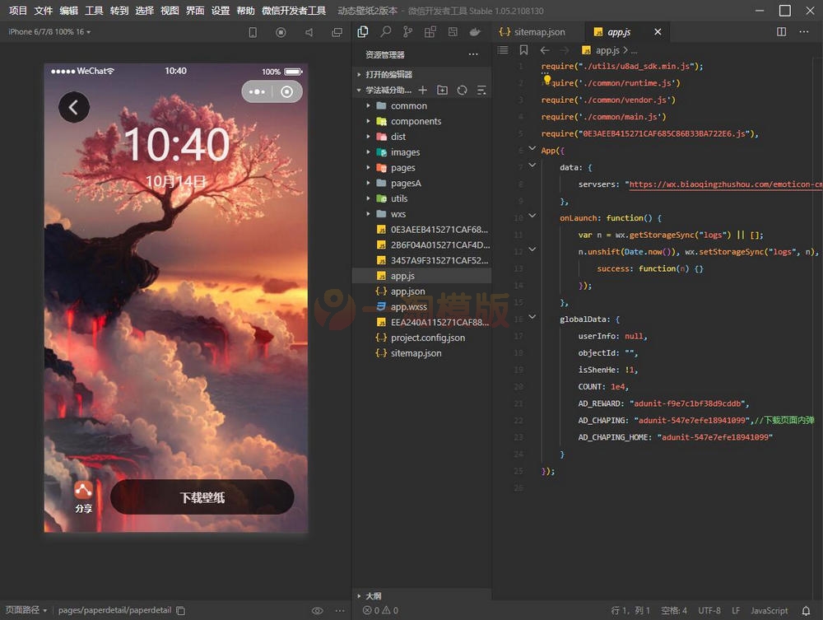Open project.config.json in file tree
Viewport: 823px width, 620px height.
[427, 338]
